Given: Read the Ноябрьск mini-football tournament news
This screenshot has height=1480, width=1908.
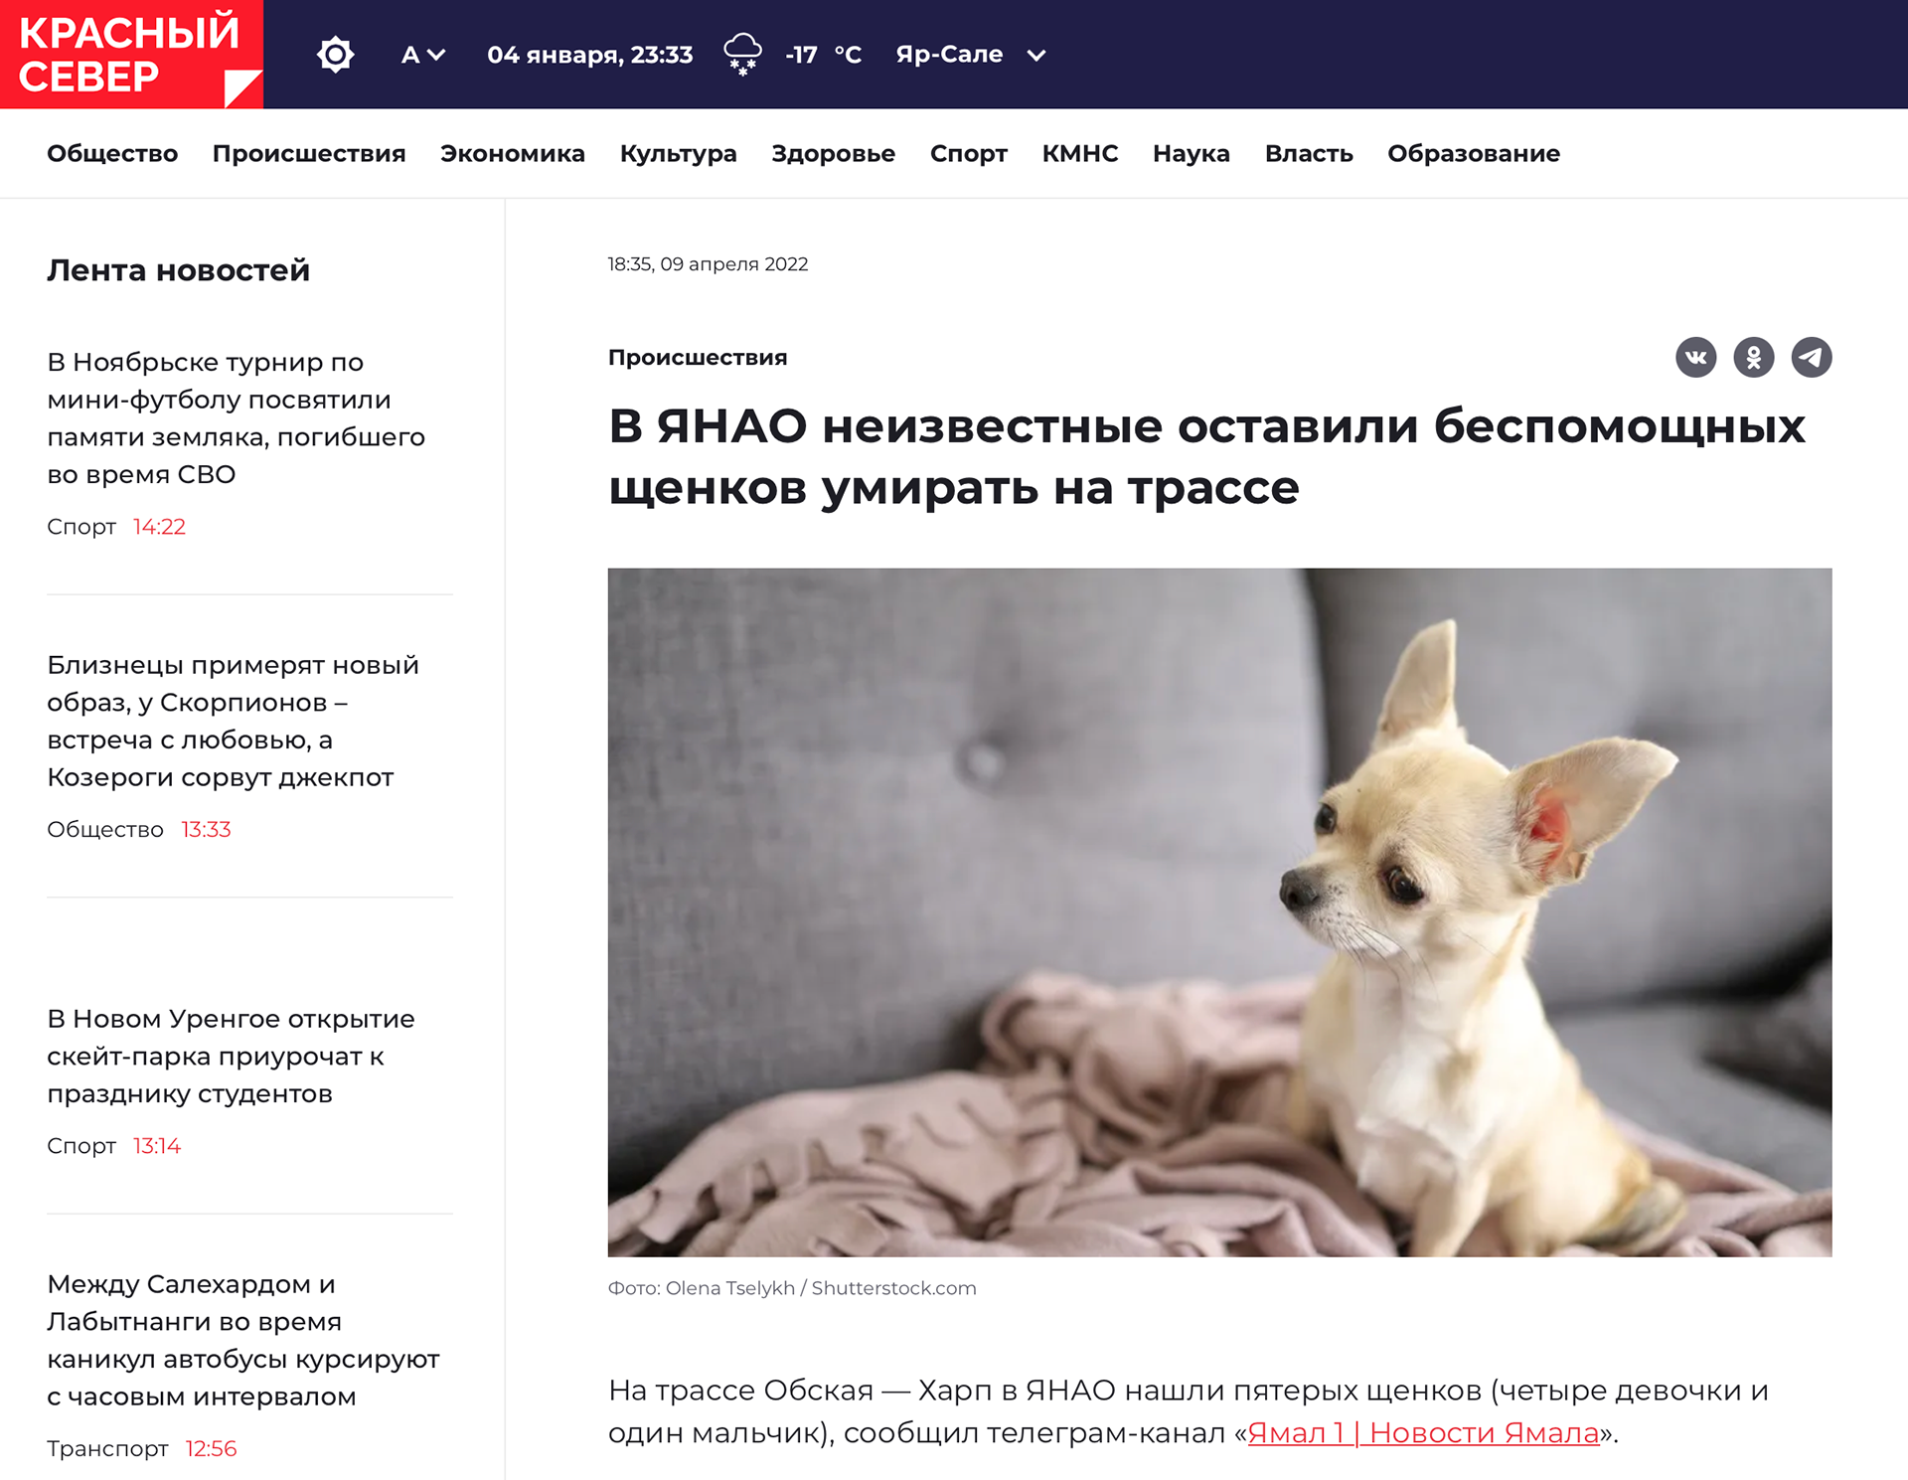Looking at the screenshot, I should pyautogui.click(x=237, y=418).
